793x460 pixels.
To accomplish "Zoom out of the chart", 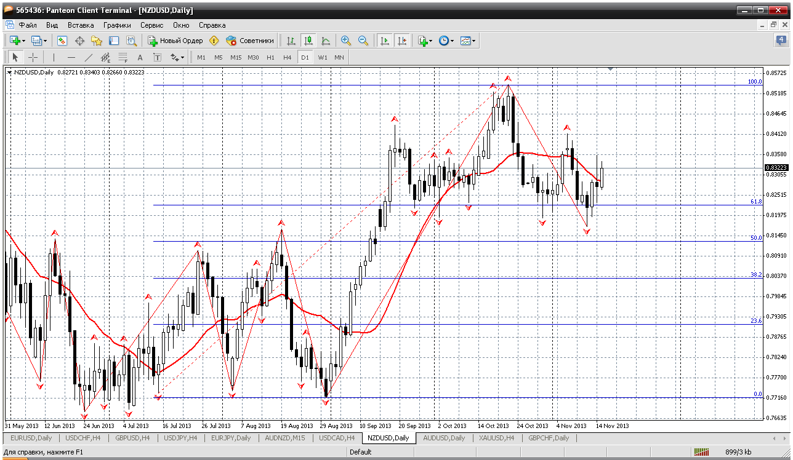I will (x=363, y=41).
